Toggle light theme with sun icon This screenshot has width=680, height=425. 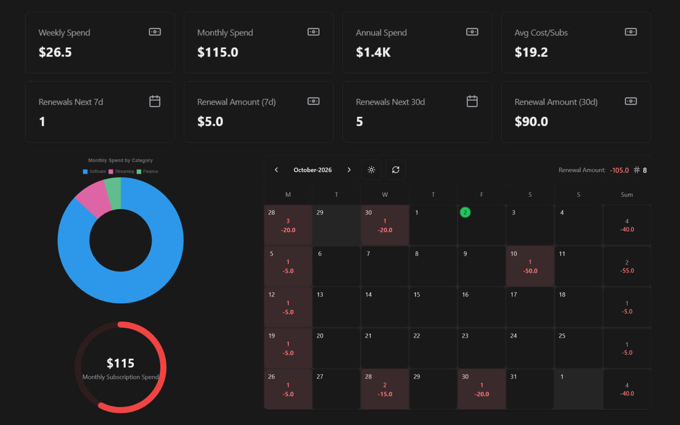click(371, 170)
